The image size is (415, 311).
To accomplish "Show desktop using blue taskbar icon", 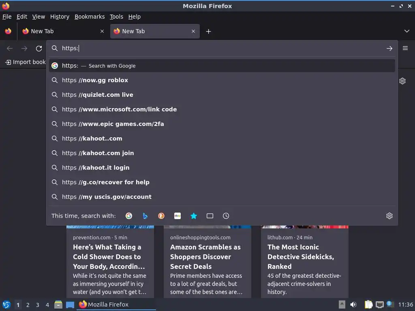I will [70, 305].
